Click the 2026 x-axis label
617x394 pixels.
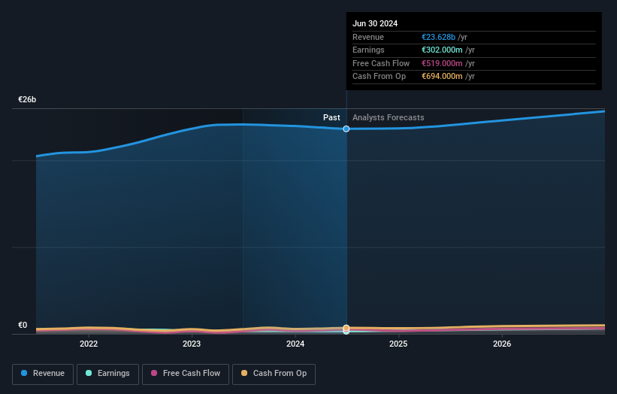[x=502, y=344]
